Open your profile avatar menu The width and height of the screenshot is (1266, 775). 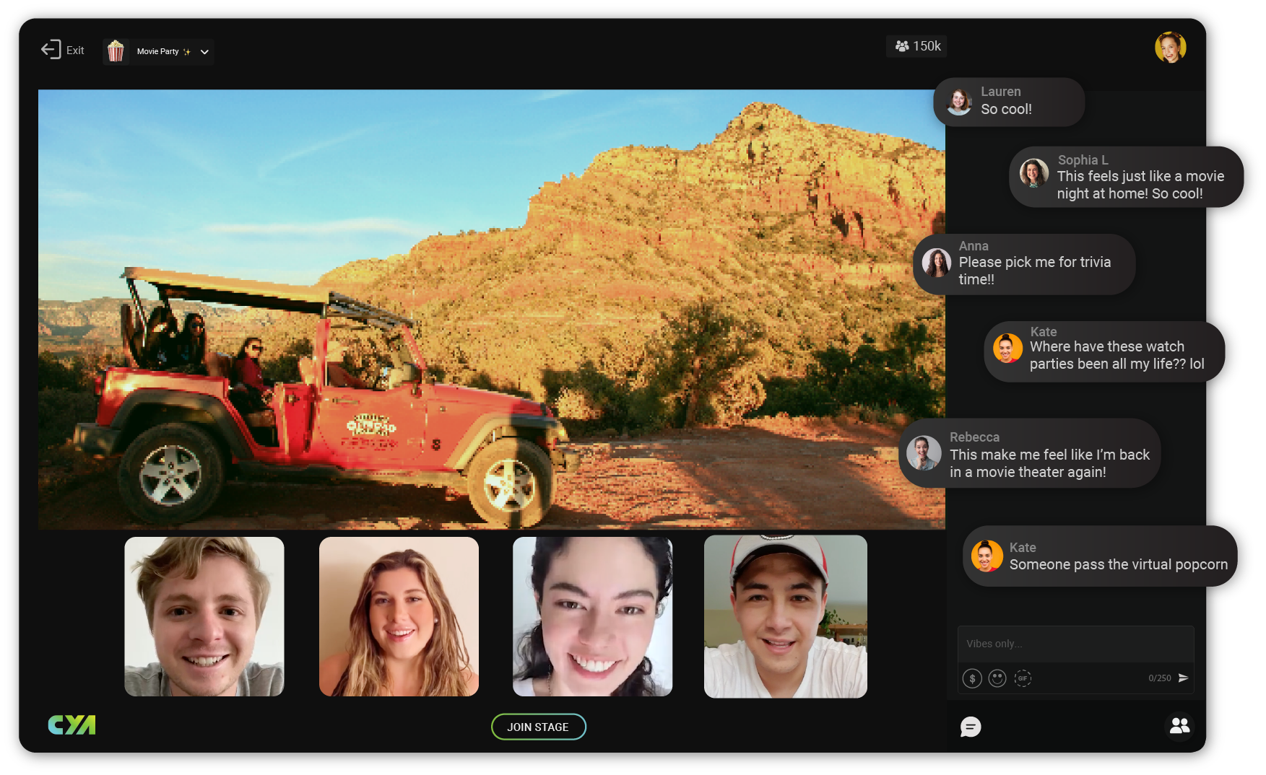tap(1170, 48)
